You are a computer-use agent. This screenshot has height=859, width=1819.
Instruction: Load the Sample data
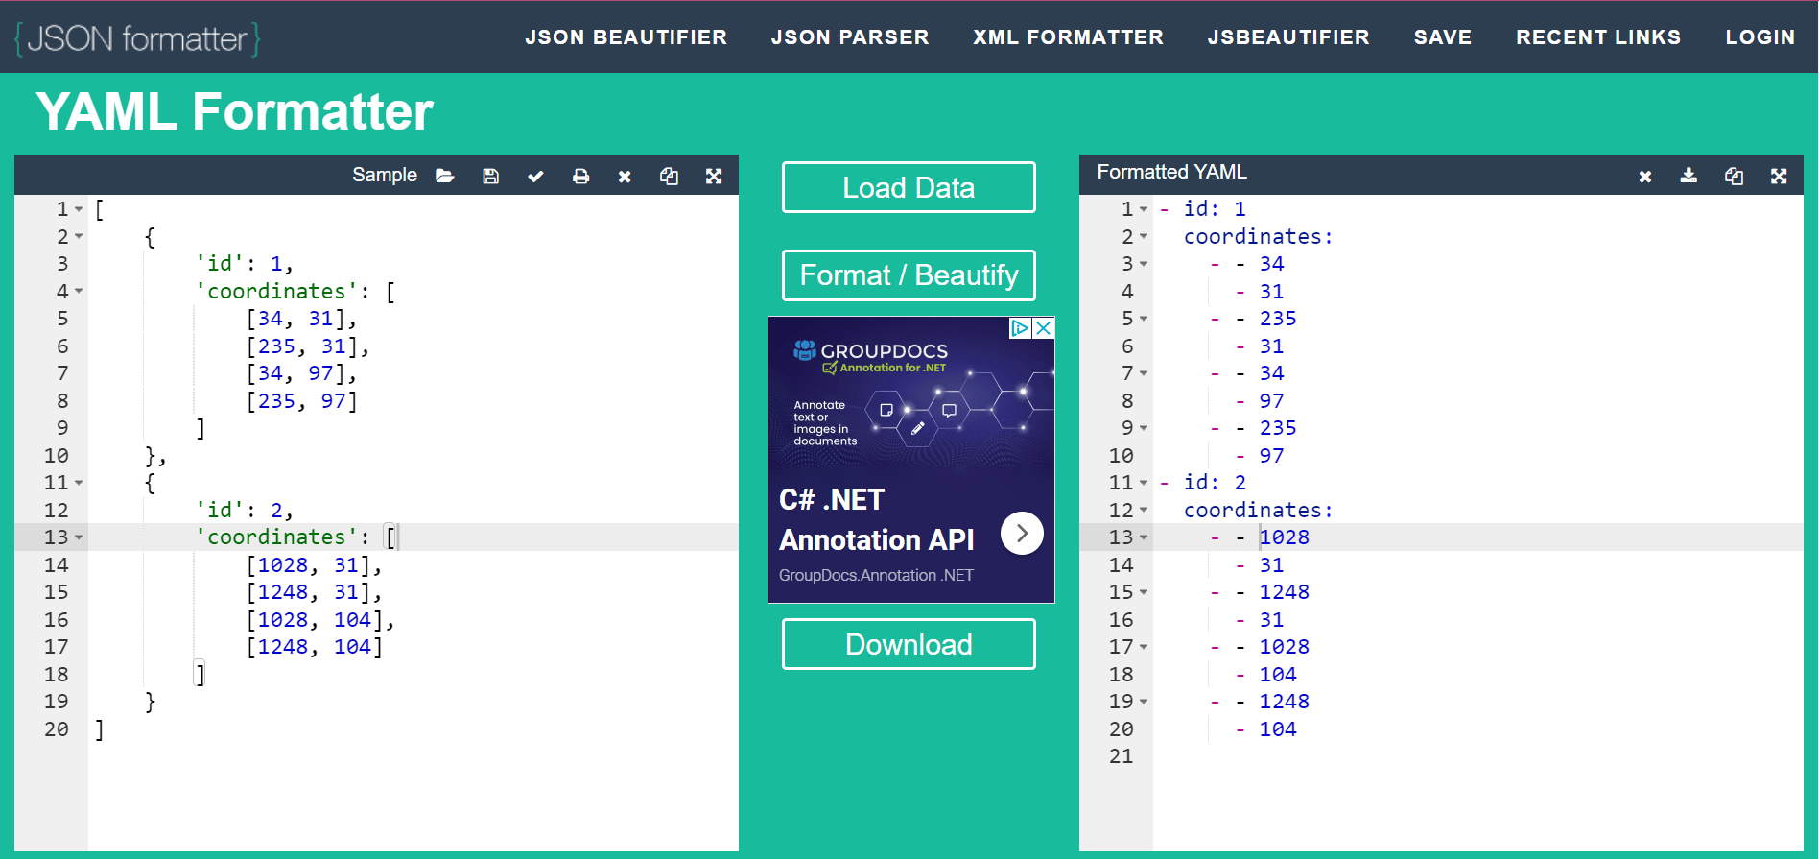[x=385, y=175]
